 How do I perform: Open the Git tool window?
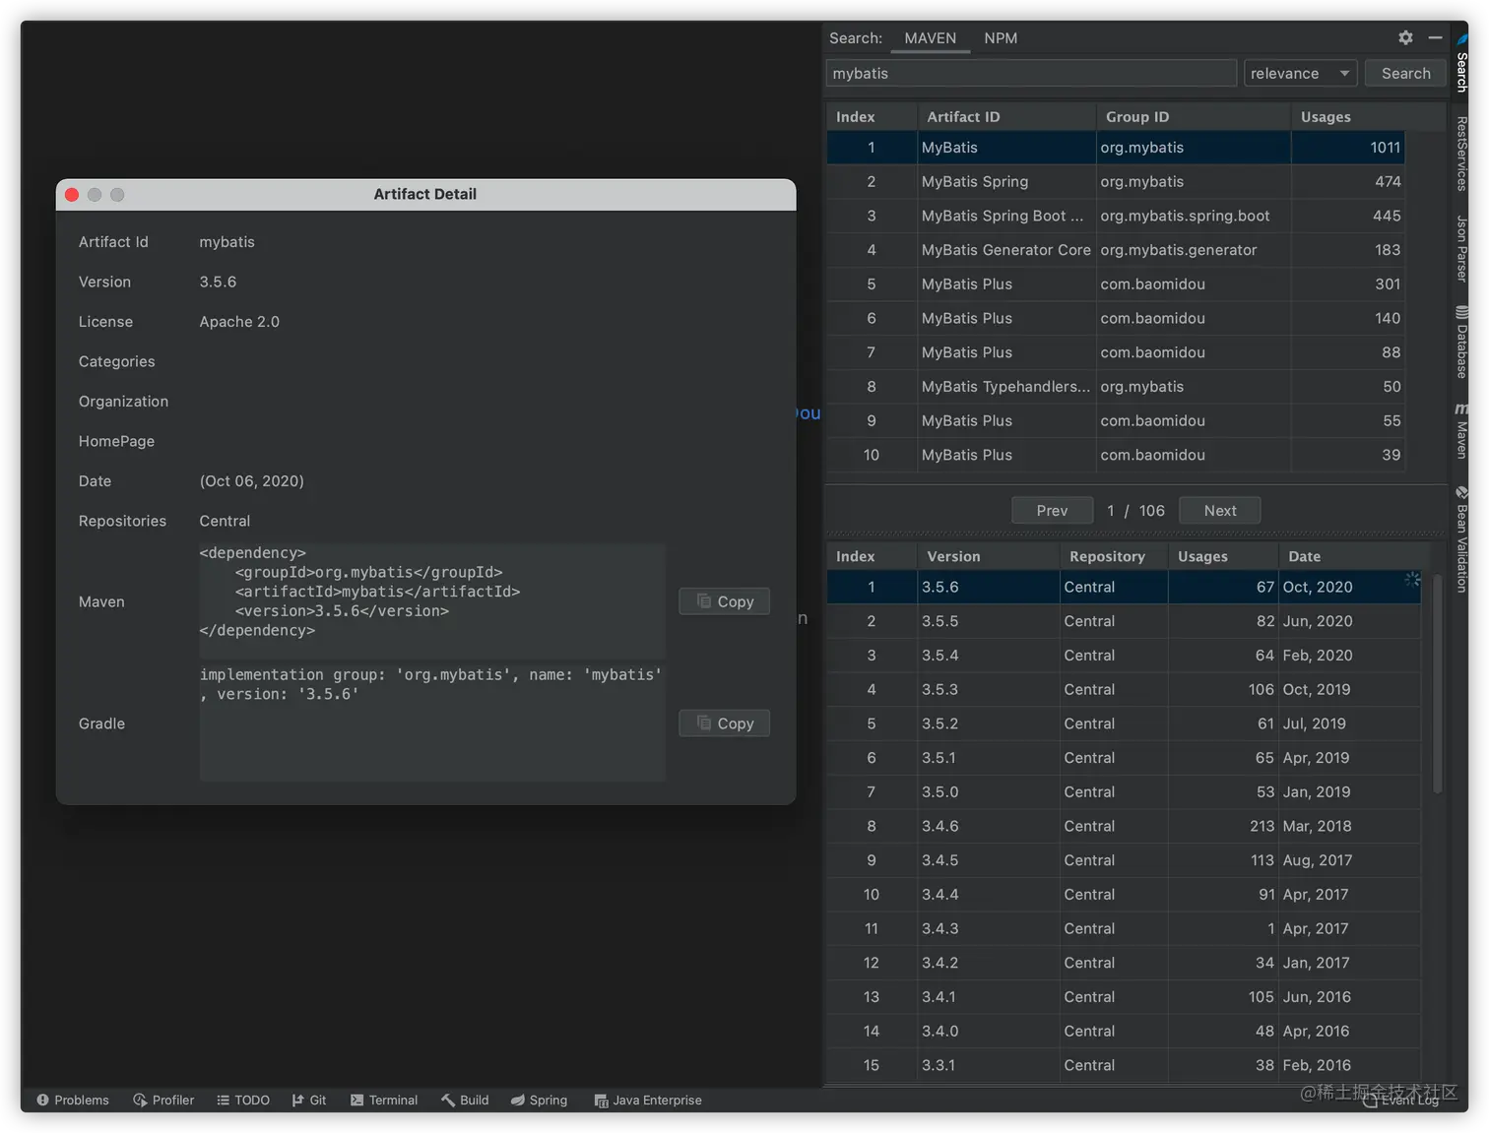click(x=309, y=1100)
